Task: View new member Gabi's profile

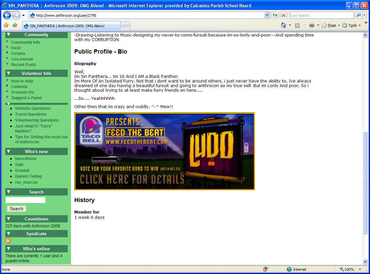Action: tap(19, 165)
